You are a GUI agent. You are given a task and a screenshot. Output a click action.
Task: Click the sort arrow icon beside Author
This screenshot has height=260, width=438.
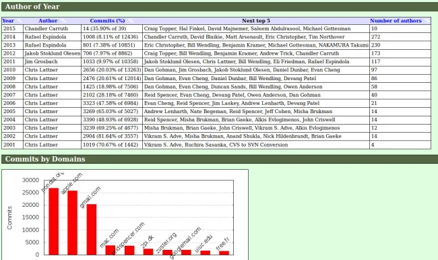(63, 21)
